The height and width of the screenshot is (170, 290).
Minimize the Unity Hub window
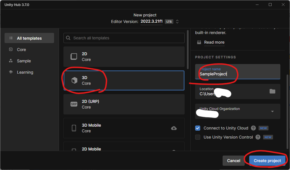(x=257, y=5)
